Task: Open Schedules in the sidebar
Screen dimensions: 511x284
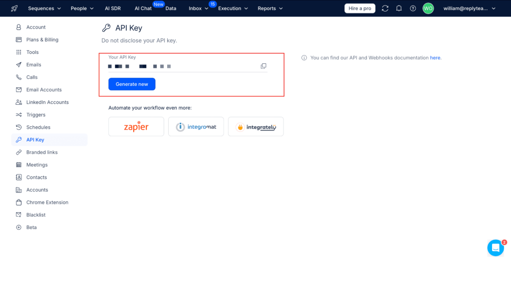Action: coord(38,127)
